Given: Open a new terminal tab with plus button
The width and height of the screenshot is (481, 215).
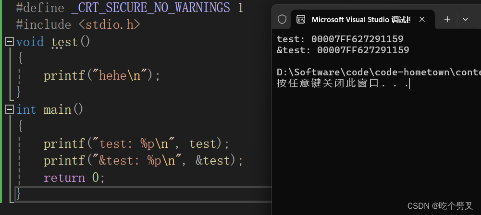Looking at the screenshot, I should pos(447,19).
